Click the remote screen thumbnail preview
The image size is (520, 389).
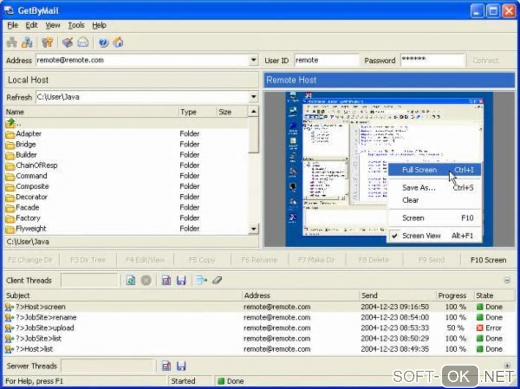(389, 169)
